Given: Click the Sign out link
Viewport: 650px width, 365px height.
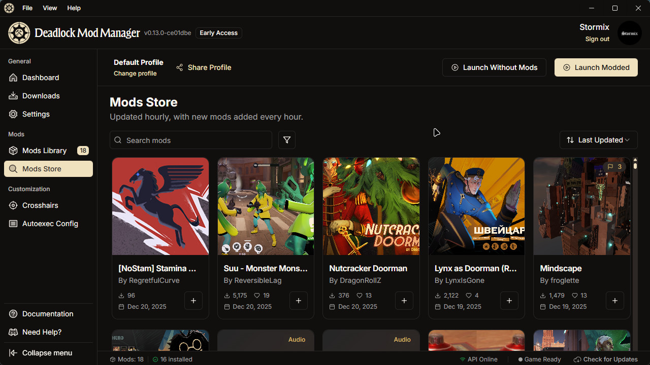Looking at the screenshot, I should [597, 39].
